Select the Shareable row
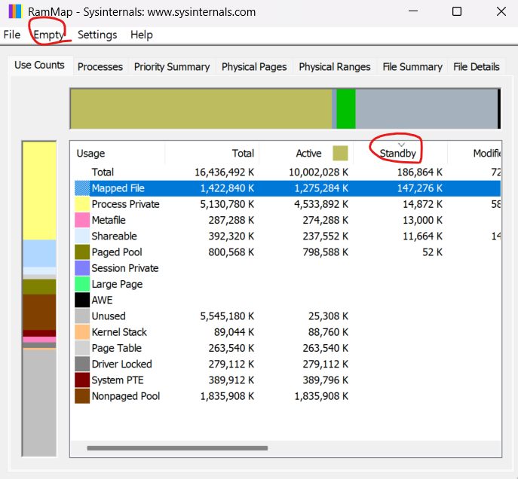The height and width of the screenshot is (479, 518). click(286, 236)
